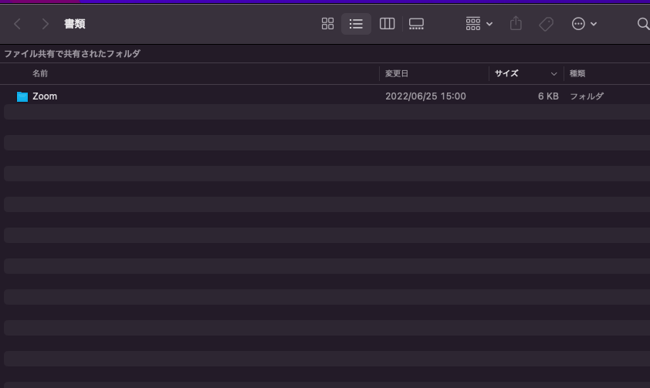Open the ellipsis more-actions menu

pyautogui.click(x=584, y=24)
